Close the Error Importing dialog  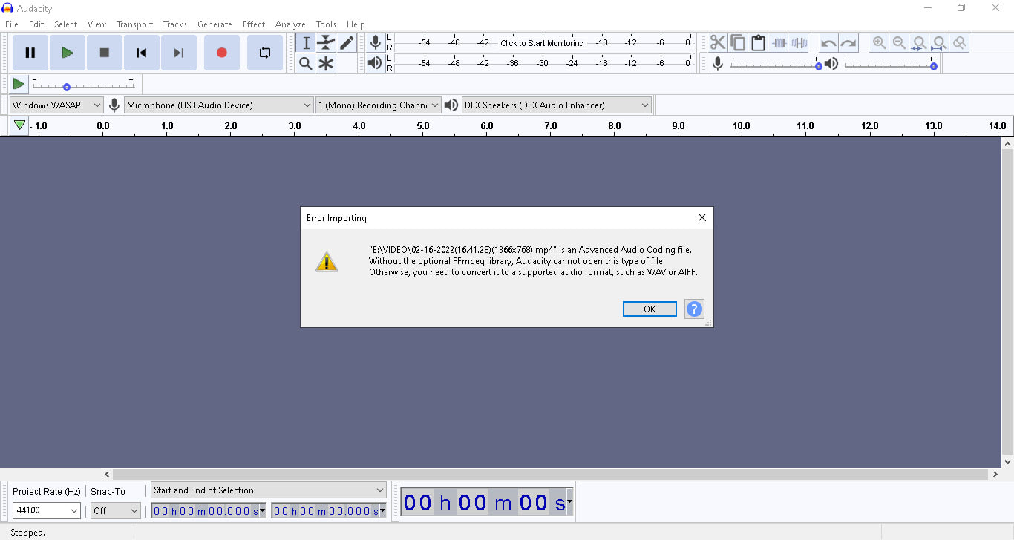(x=702, y=218)
